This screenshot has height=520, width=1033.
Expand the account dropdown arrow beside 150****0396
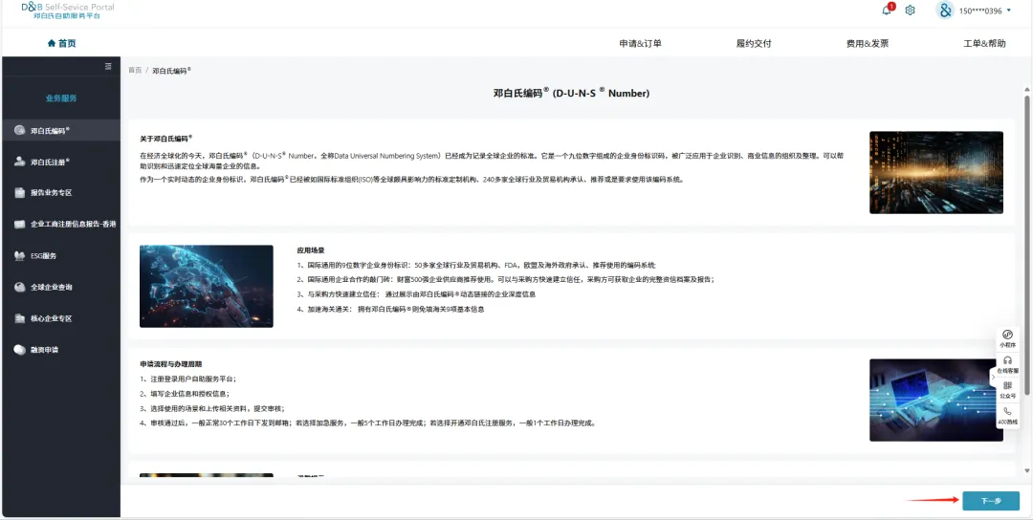(1009, 10)
